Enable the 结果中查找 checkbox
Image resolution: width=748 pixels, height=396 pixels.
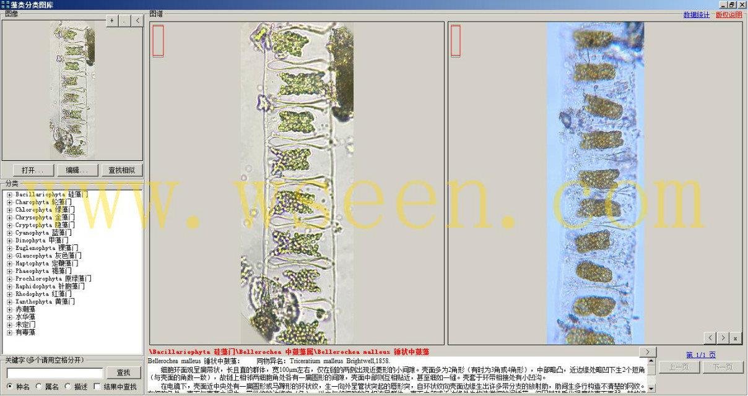point(97,387)
